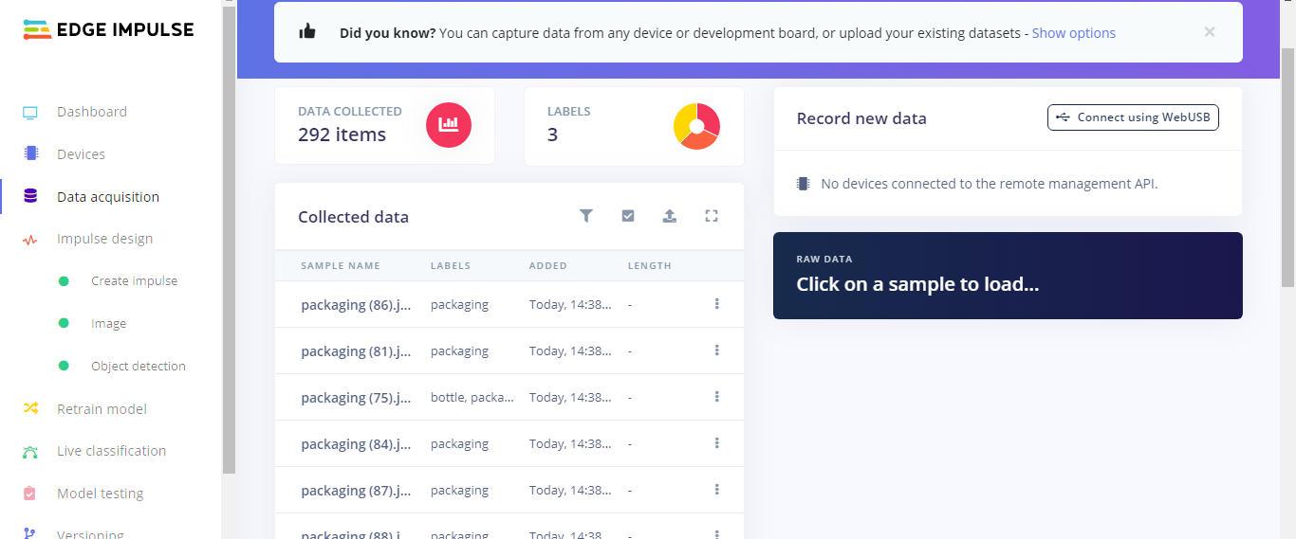Click the Live classification icon in sidebar
This screenshot has width=1296, height=539.
(x=30, y=451)
